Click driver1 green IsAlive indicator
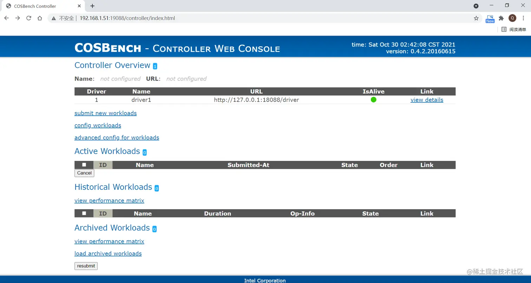531x283 pixels. point(374,99)
